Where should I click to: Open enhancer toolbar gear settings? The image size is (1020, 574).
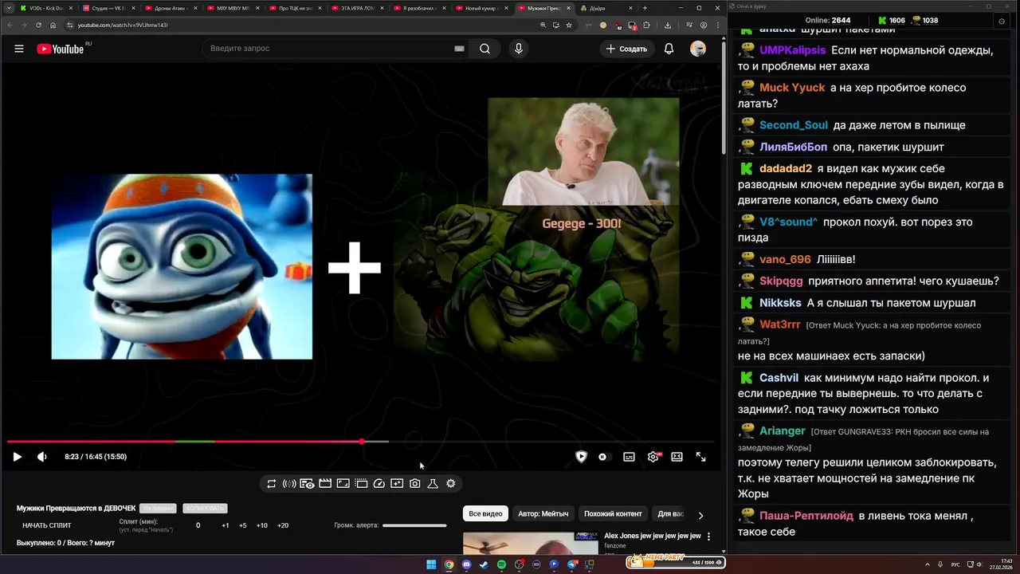(451, 483)
